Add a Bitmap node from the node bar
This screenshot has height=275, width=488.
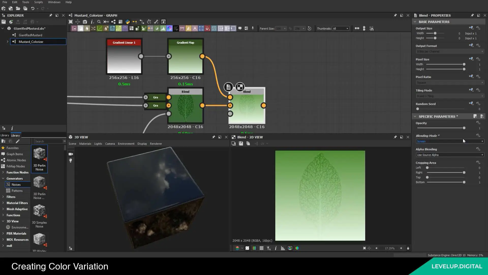[74, 29]
